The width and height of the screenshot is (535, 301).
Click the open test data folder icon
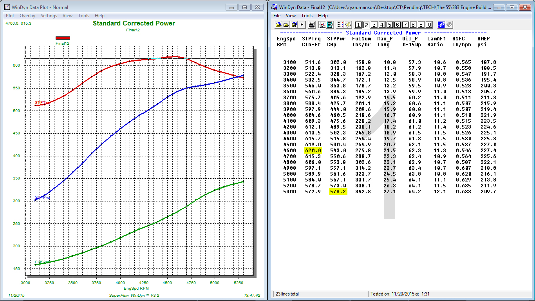point(278,25)
